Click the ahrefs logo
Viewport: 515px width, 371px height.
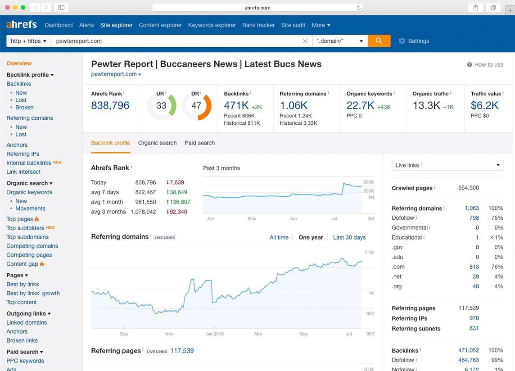21,25
